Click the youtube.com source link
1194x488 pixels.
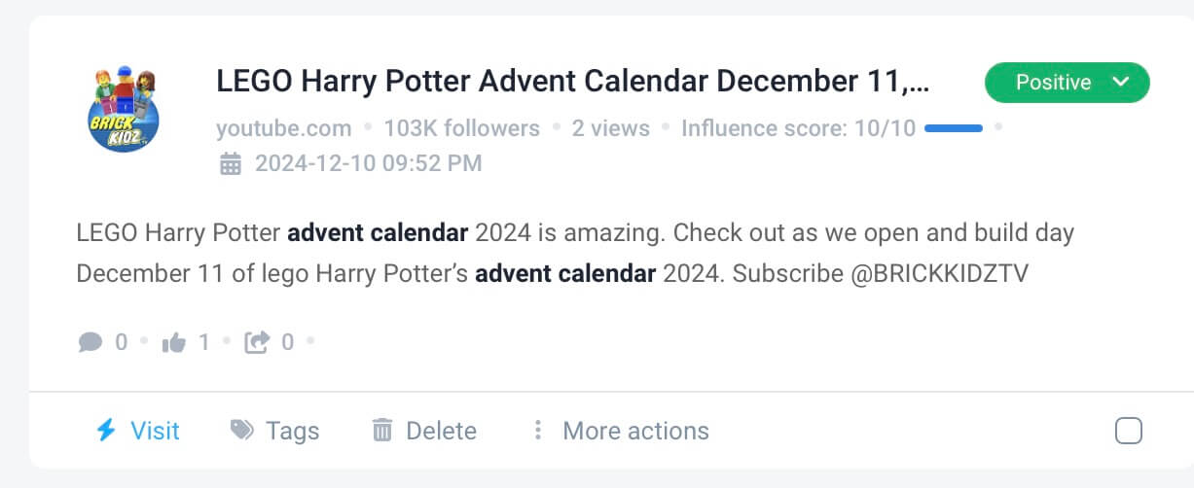click(283, 128)
